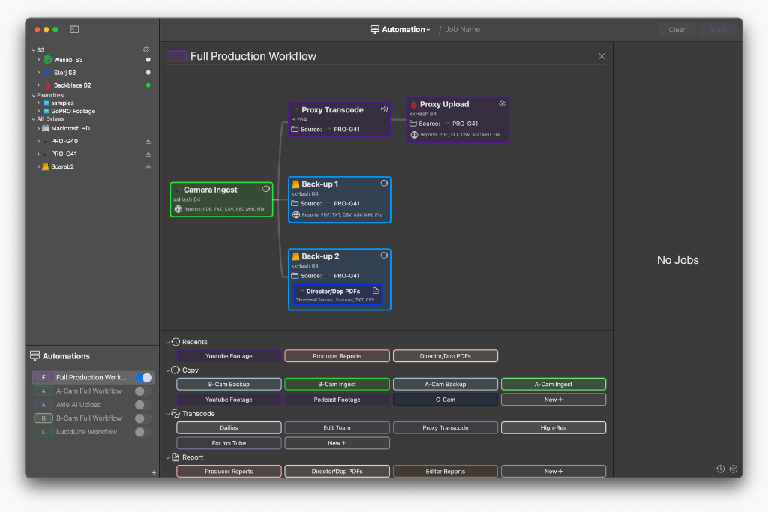Disable the Full Production Workflow toggle
Viewport: 768px width, 512px height.
pyautogui.click(x=143, y=377)
